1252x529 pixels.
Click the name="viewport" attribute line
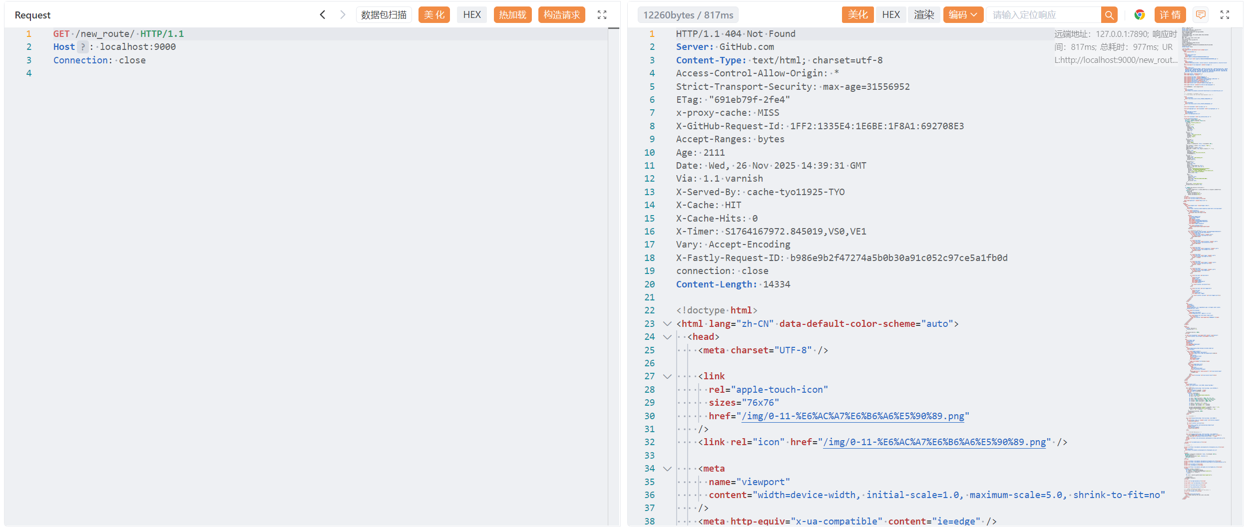(x=749, y=482)
